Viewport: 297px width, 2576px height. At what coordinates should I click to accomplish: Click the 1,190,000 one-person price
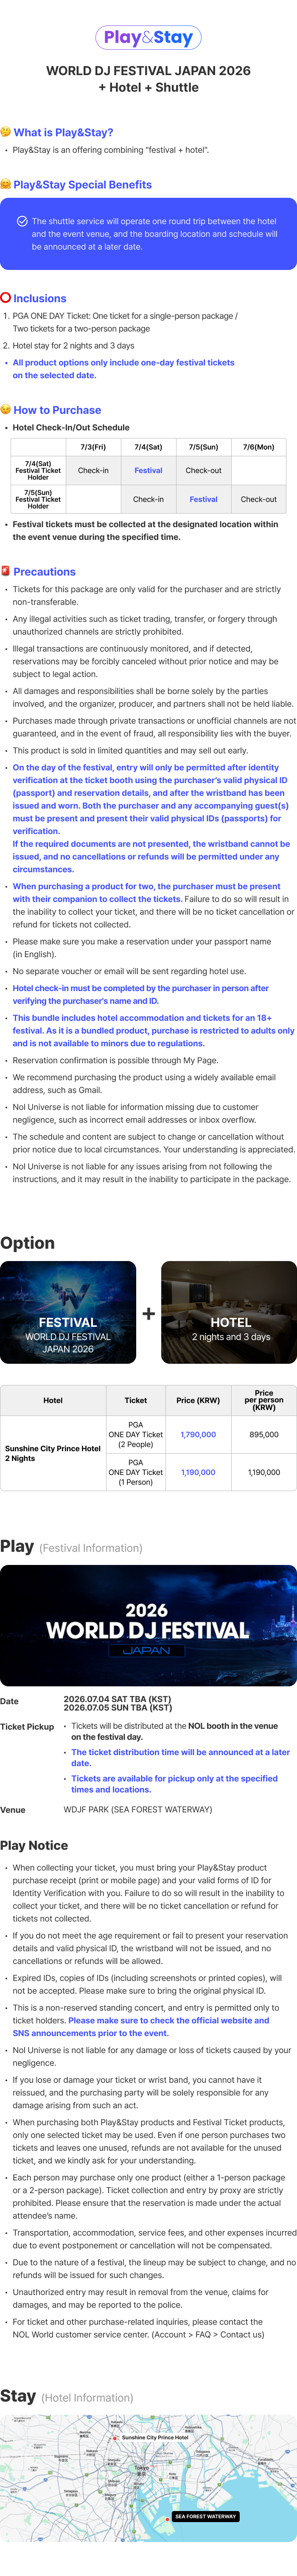click(198, 1472)
